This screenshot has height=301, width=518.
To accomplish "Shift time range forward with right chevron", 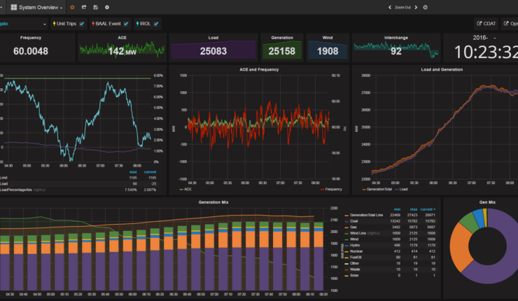I will [x=416, y=7].
